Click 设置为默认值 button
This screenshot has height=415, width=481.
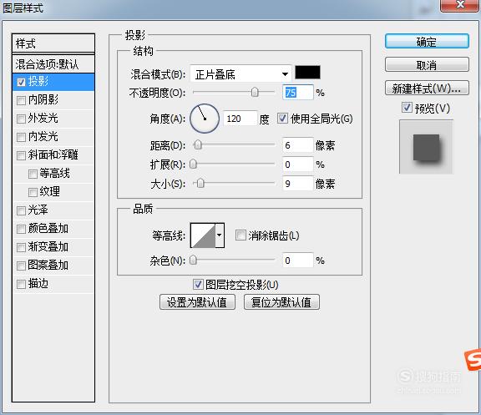pos(197,302)
